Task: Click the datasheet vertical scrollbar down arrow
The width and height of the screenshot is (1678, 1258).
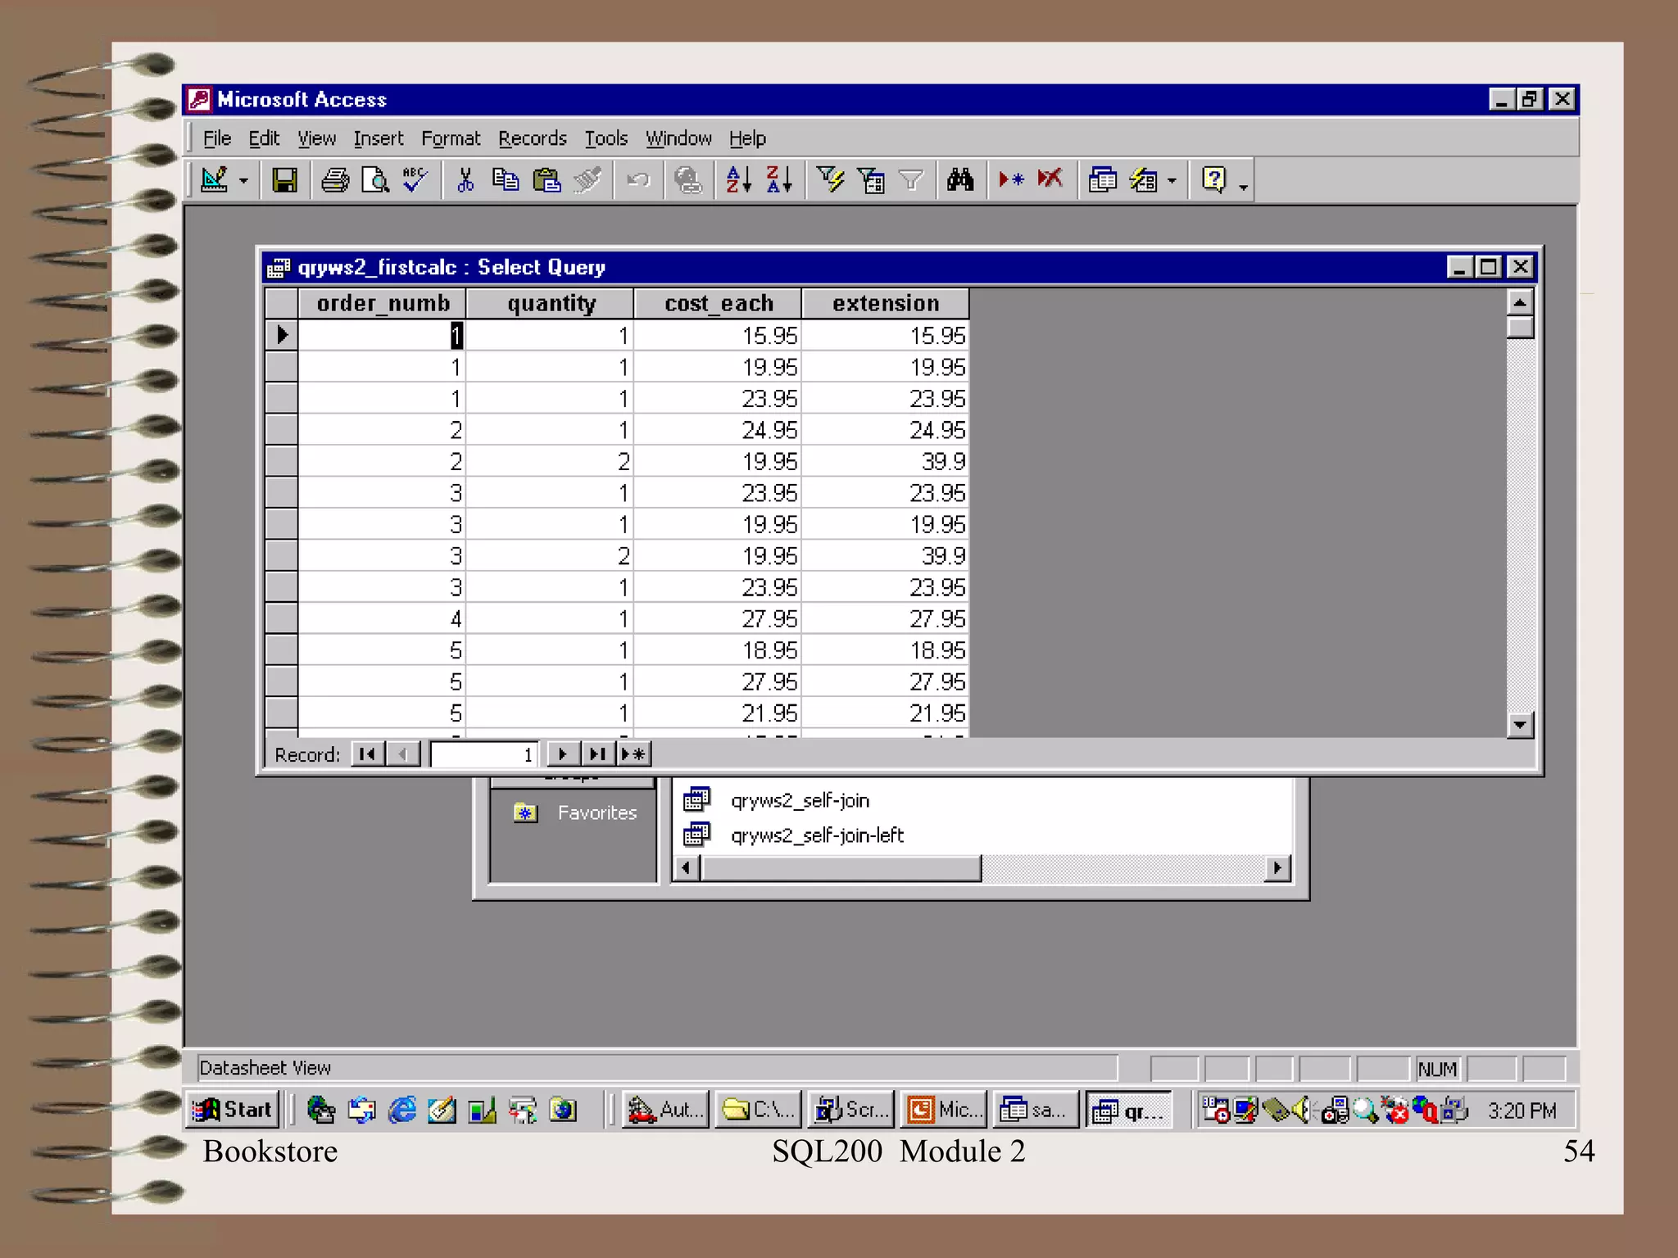Action: 1520,724
